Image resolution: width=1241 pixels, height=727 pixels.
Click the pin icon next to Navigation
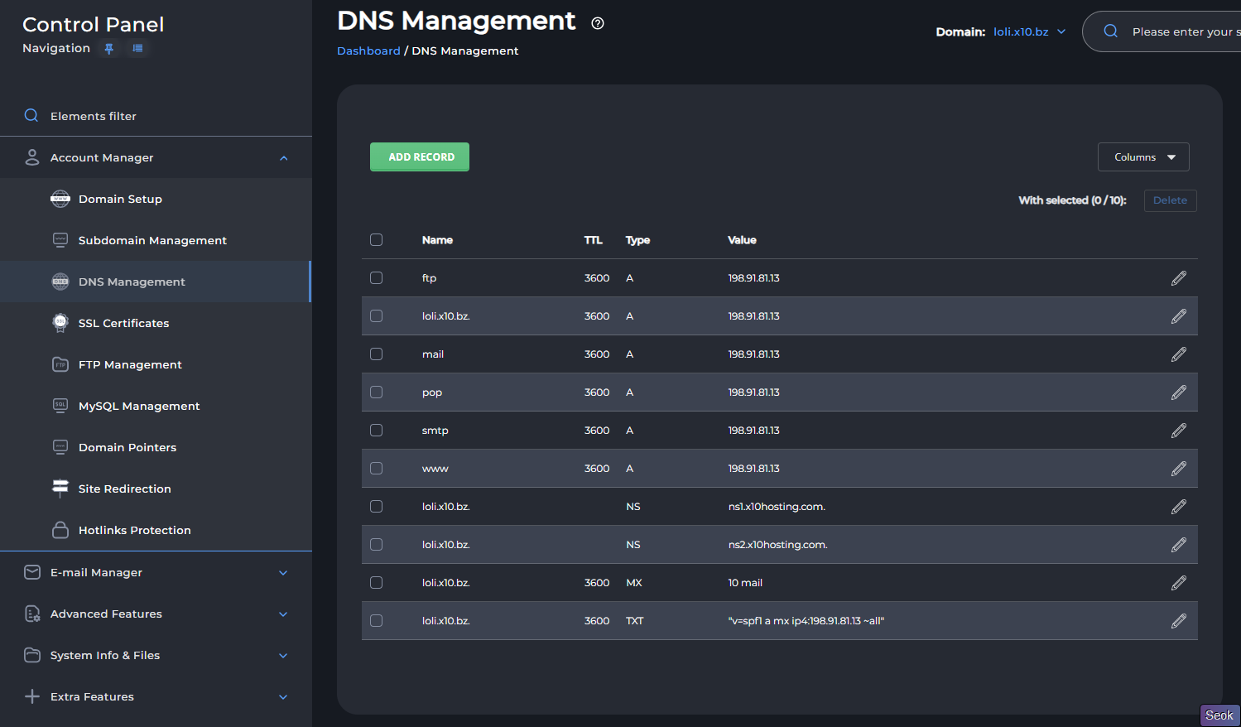click(108, 49)
